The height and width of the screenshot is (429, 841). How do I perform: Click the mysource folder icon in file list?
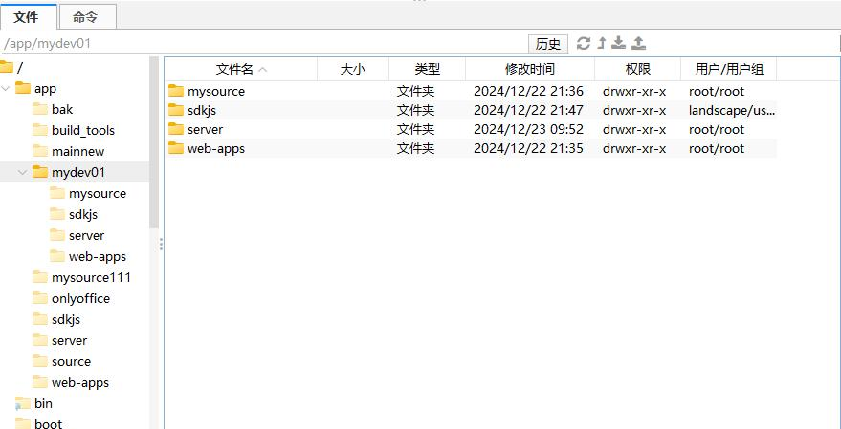(176, 91)
